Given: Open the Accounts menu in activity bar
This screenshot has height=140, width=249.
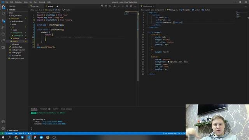Looking at the screenshot, I should click(x=3, y=122).
